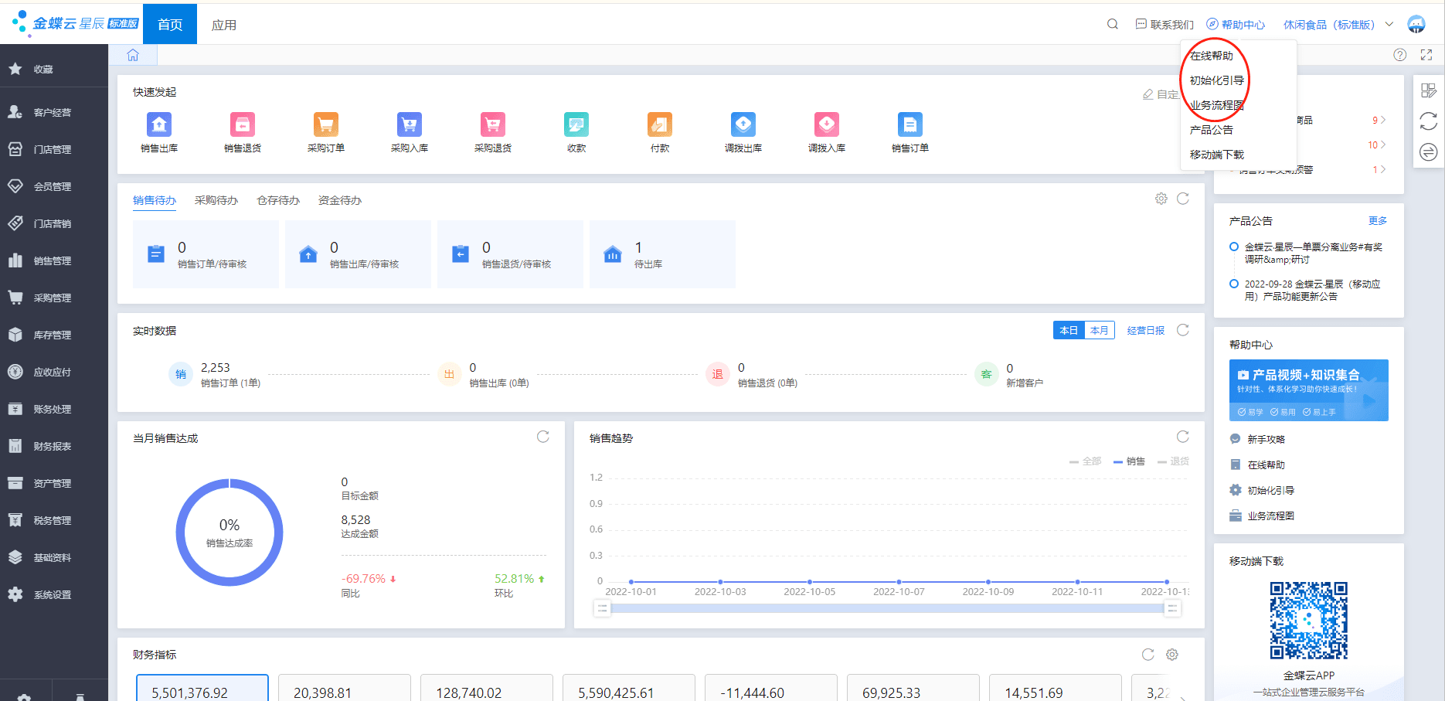The width and height of the screenshot is (1445, 701).
Task: Click the home tab icon
Action: [133, 55]
